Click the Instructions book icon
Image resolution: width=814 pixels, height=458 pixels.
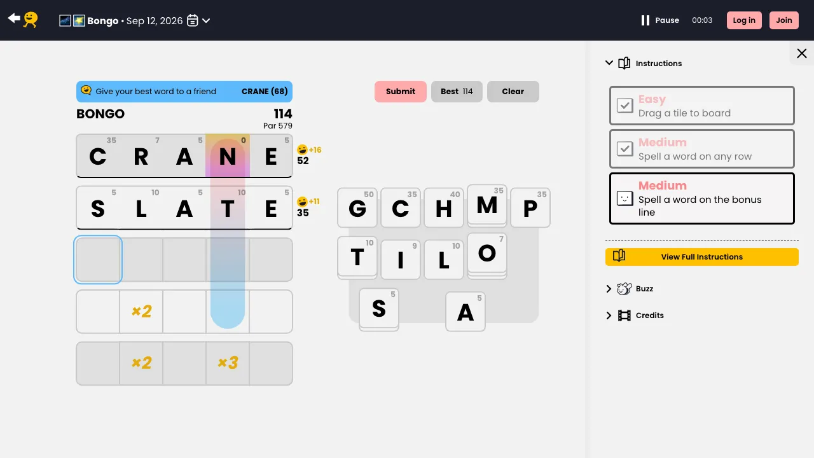(x=624, y=63)
